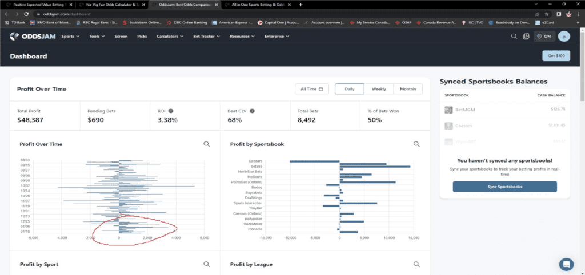Select the Weekly view toggle
585x275 pixels.
[x=379, y=89]
